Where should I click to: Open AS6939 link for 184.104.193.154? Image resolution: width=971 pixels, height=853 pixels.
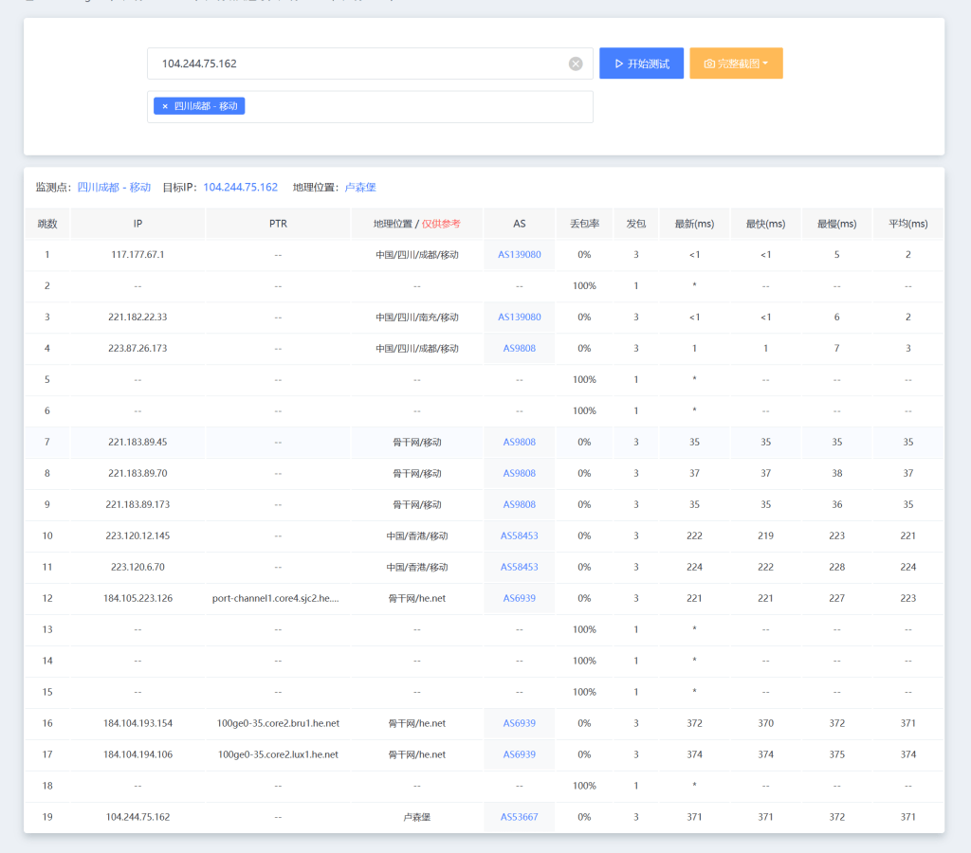pos(520,723)
